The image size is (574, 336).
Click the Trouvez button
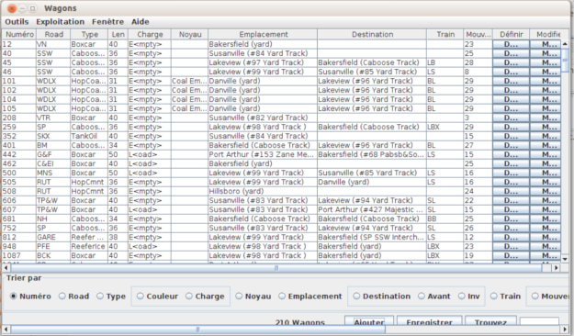(490, 321)
